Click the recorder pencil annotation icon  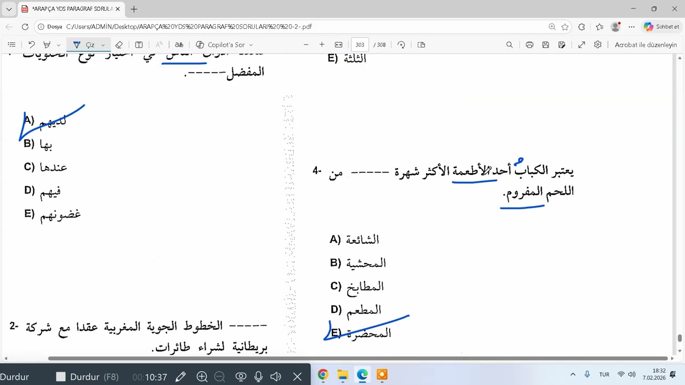[x=181, y=377]
